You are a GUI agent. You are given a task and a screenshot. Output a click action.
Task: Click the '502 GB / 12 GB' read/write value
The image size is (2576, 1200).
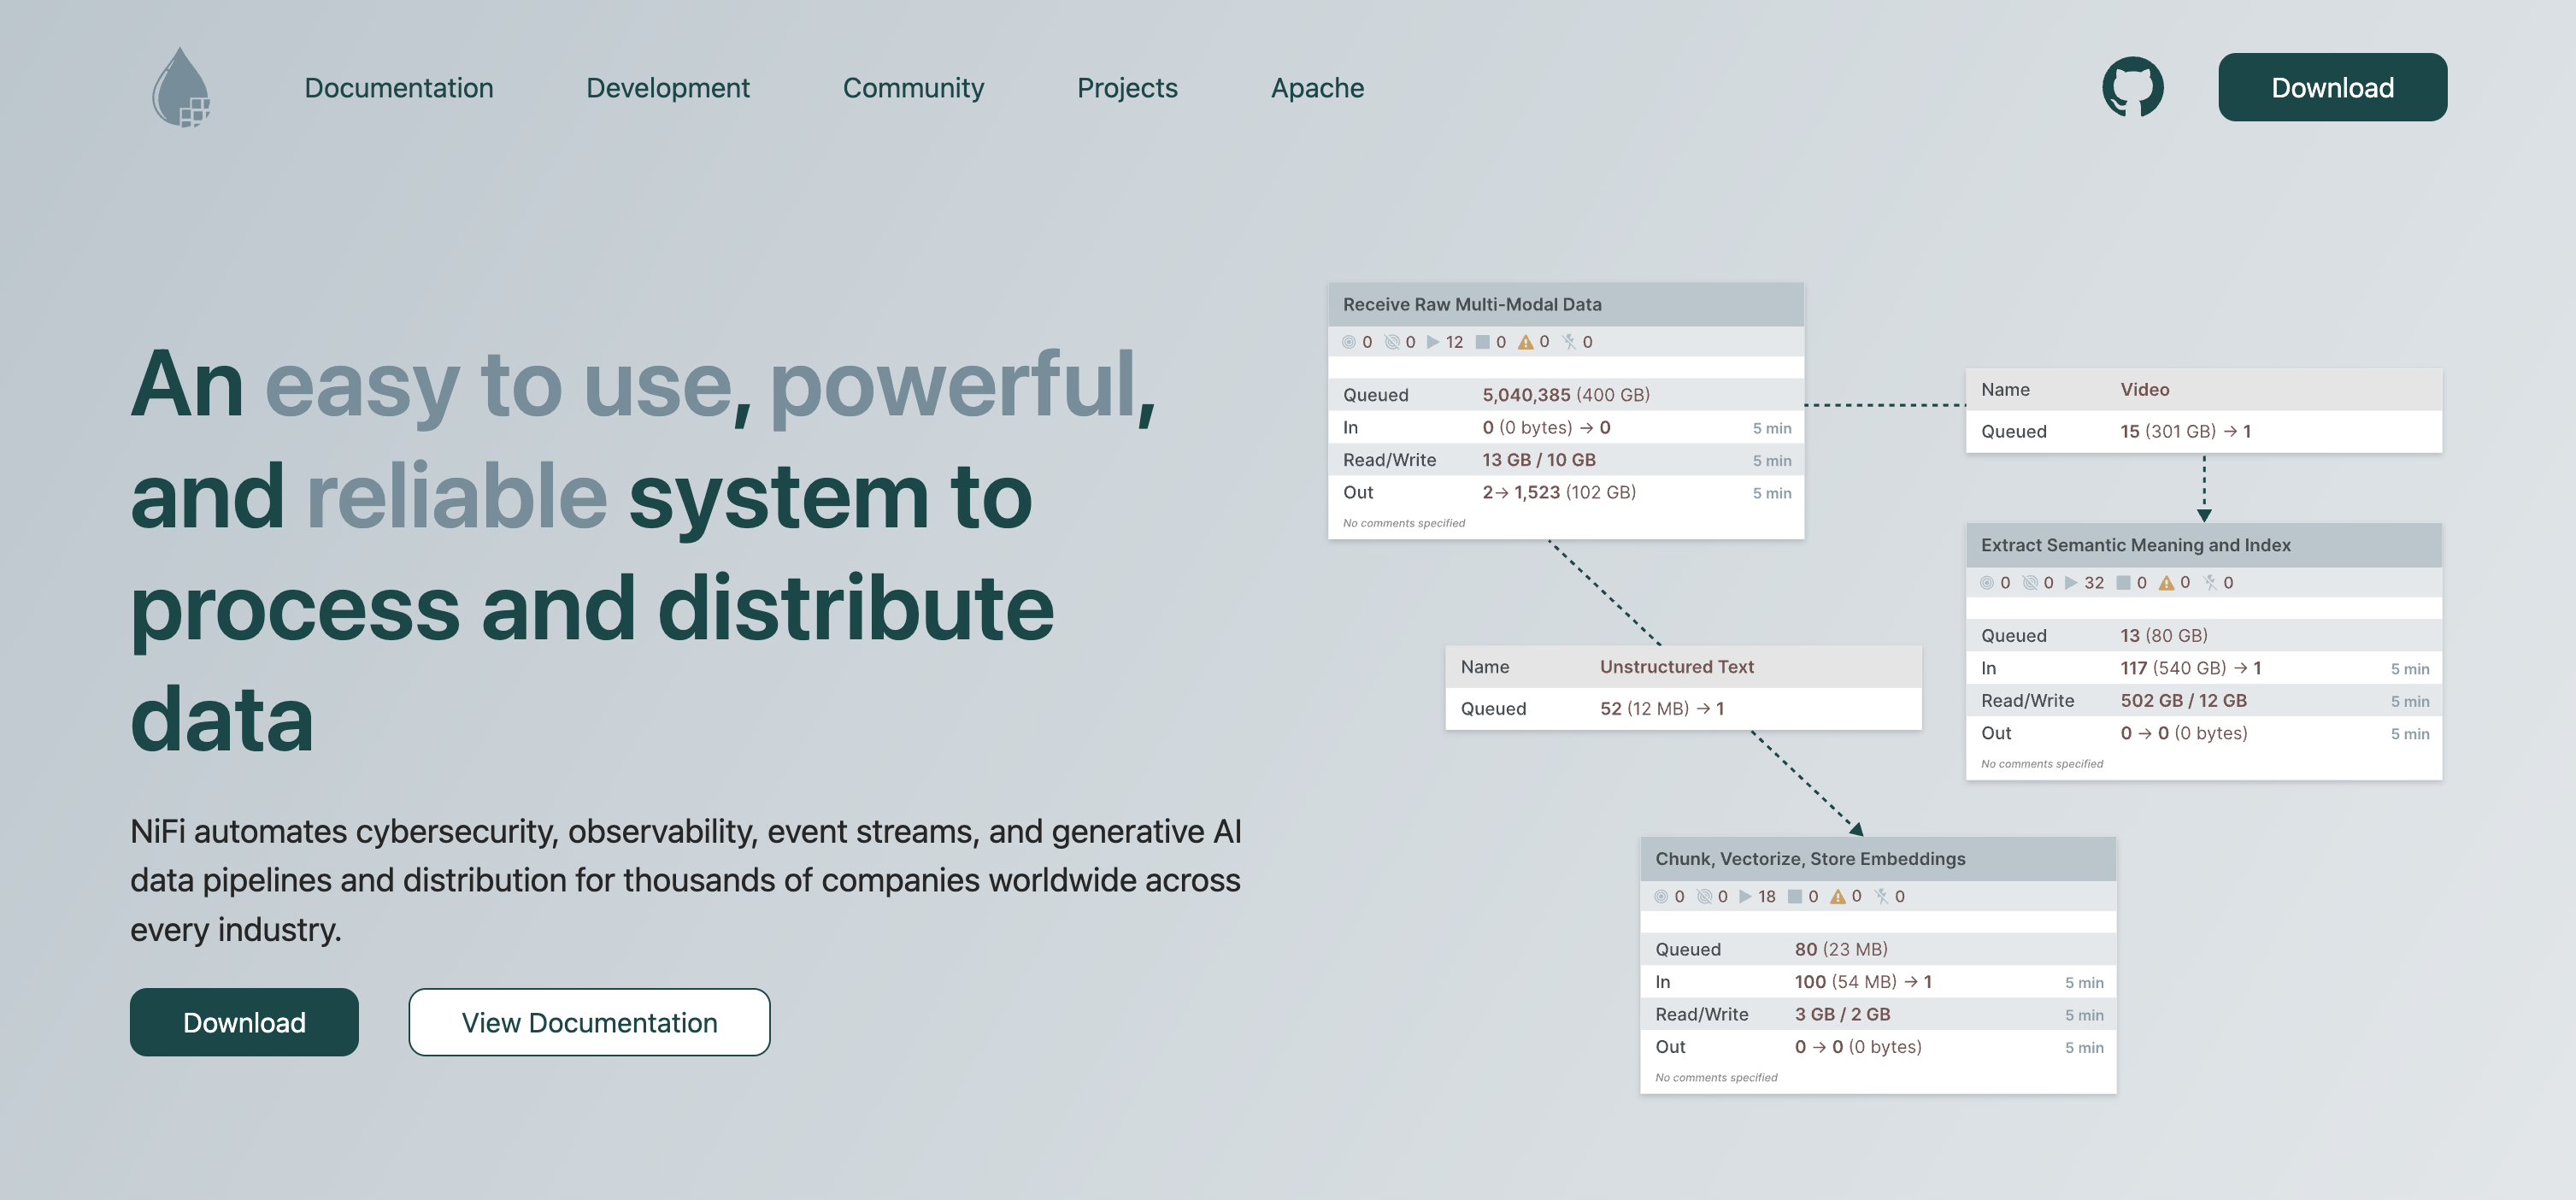[x=2183, y=701]
